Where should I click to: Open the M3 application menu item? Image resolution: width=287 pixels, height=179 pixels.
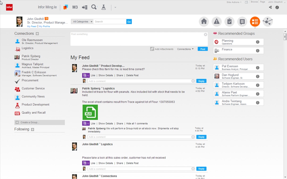[75, 7]
